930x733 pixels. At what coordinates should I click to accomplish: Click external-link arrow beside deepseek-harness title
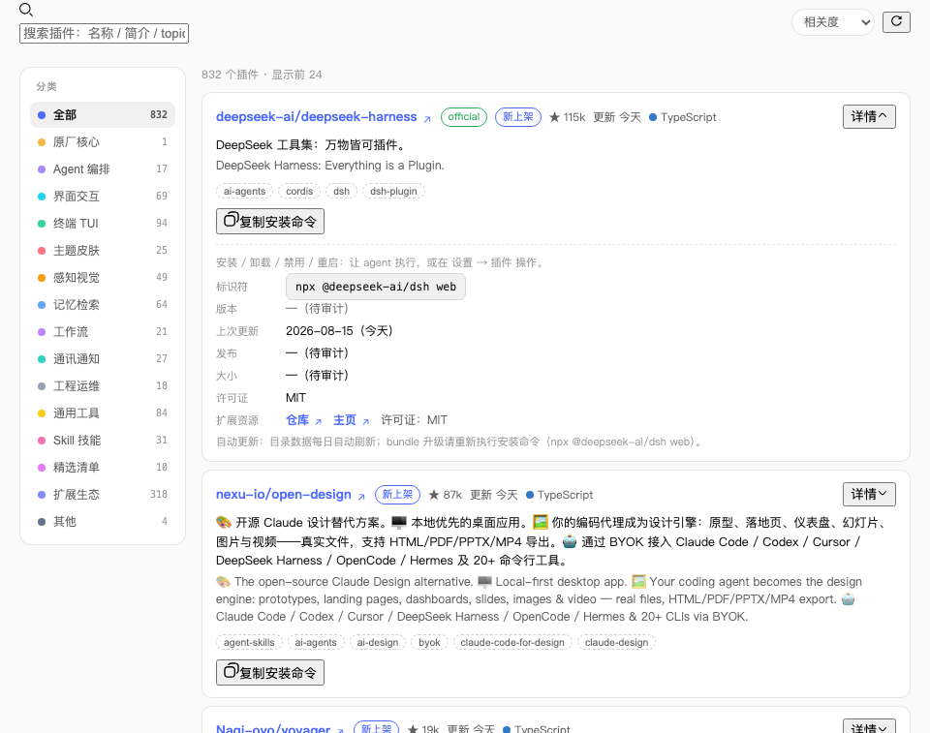point(427,118)
